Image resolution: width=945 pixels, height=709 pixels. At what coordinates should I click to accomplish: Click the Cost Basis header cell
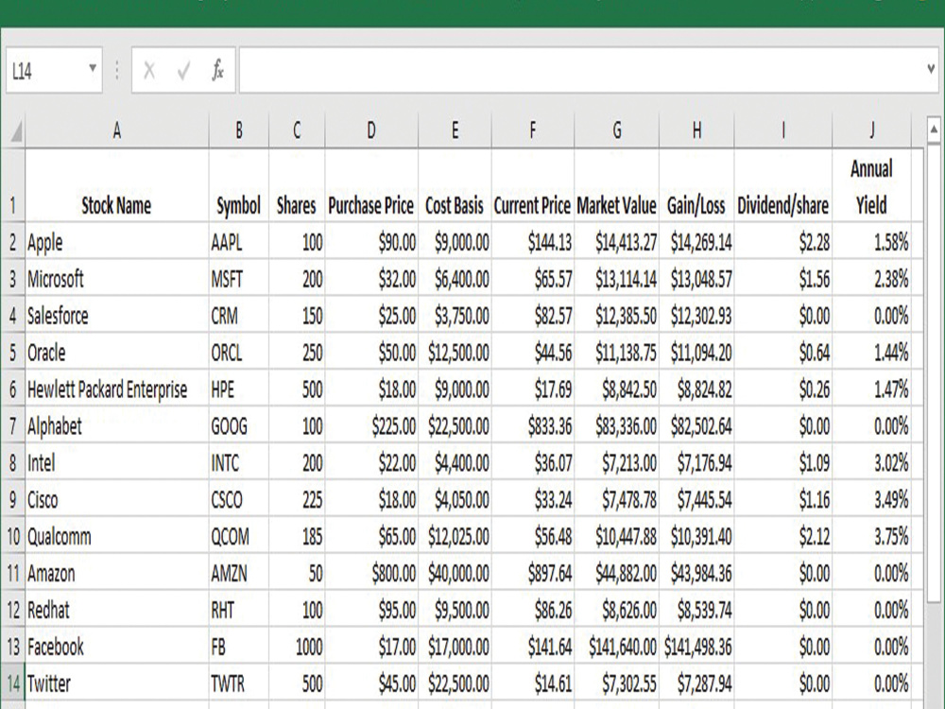click(x=455, y=185)
